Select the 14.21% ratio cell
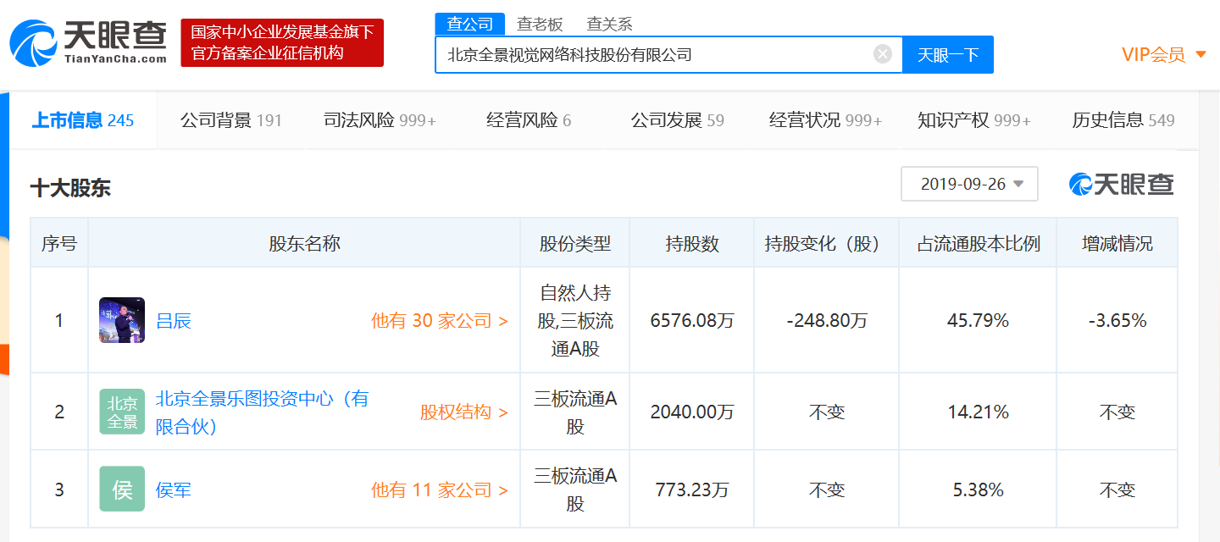This screenshot has width=1220, height=542. pyautogui.click(x=979, y=412)
